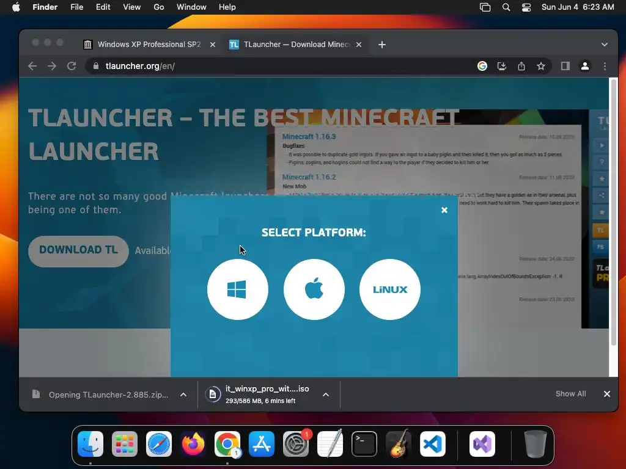Open Visual Studio from the Dock
Viewport: 626px width, 469px height.
(482, 444)
